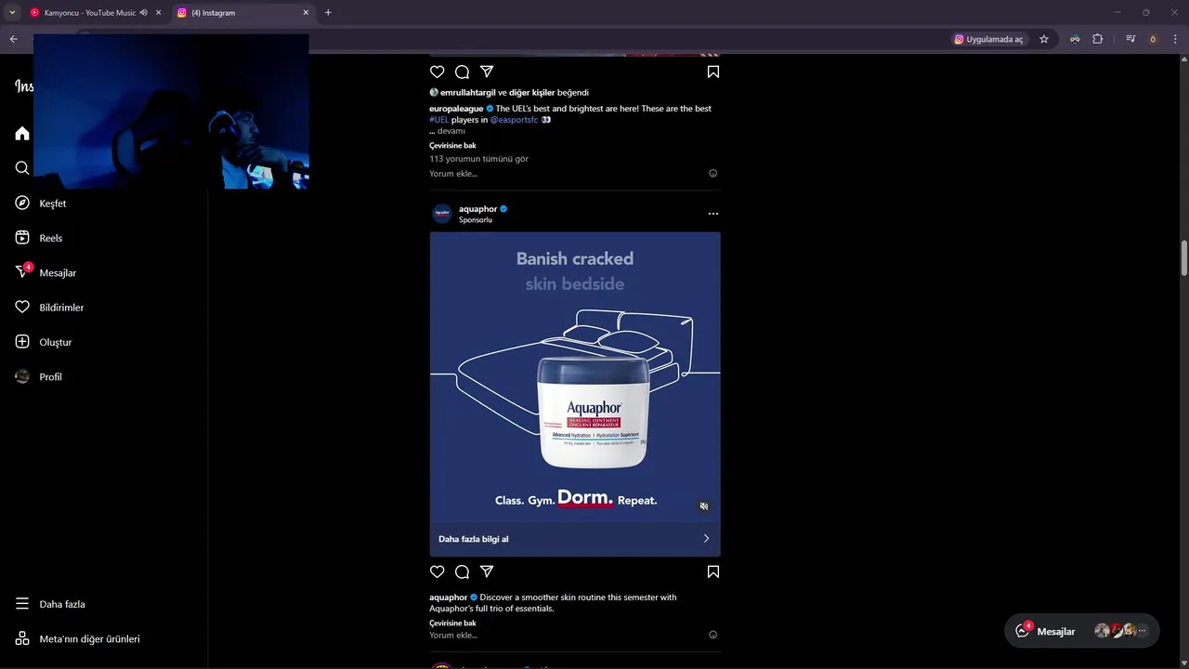Open the aquaphor profile avatar
Image resolution: width=1189 pixels, height=669 pixels.
click(x=442, y=214)
